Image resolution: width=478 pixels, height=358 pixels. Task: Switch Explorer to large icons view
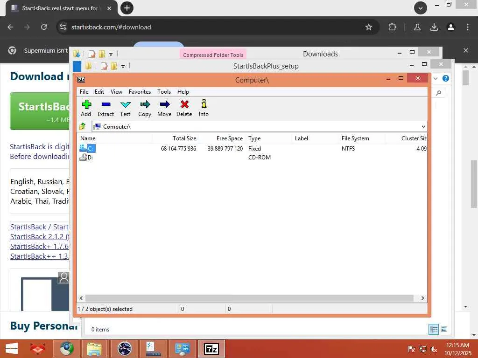(444, 329)
